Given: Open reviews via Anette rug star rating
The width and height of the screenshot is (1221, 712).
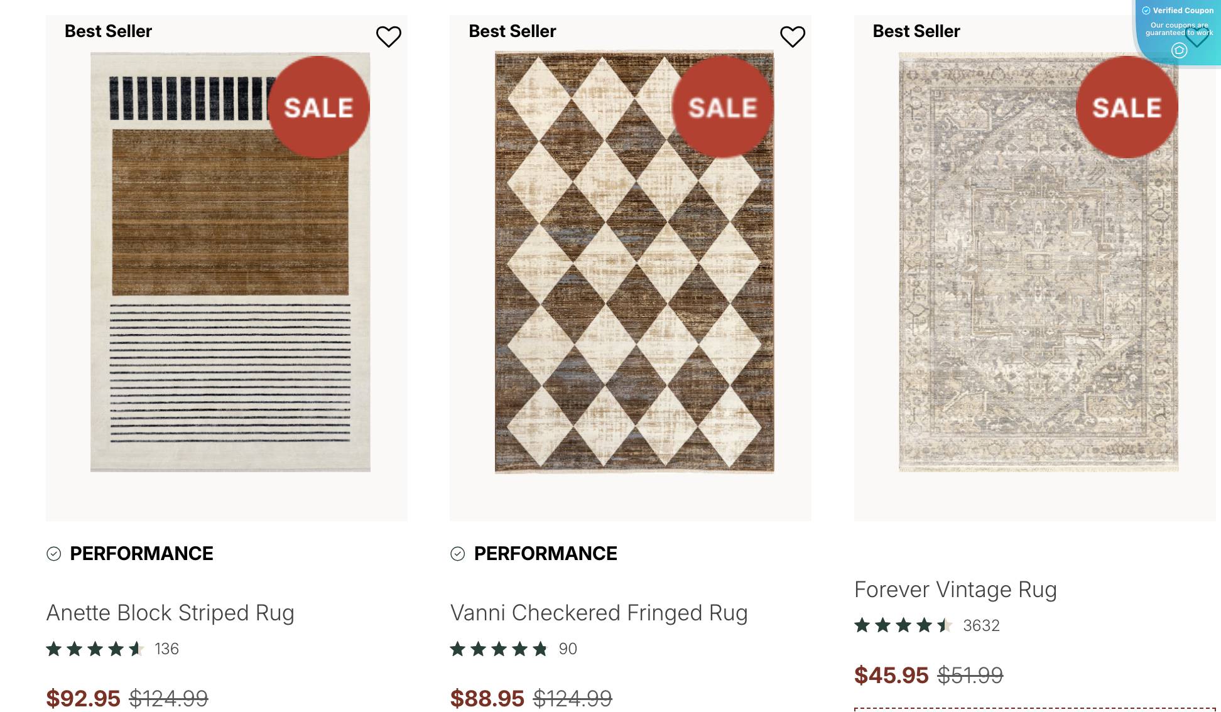Looking at the screenshot, I should [x=95, y=649].
